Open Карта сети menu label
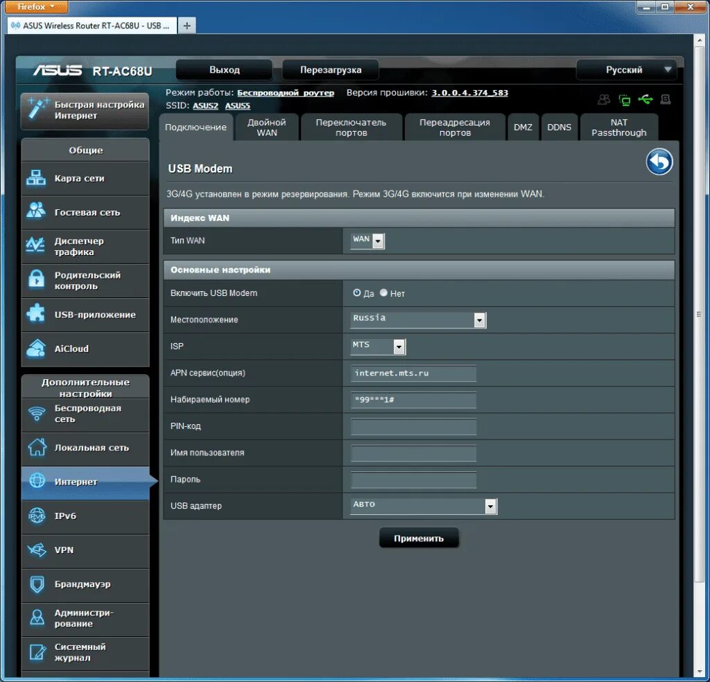Image resolution: width=710 pixels, height=682 pixels. 79,178
